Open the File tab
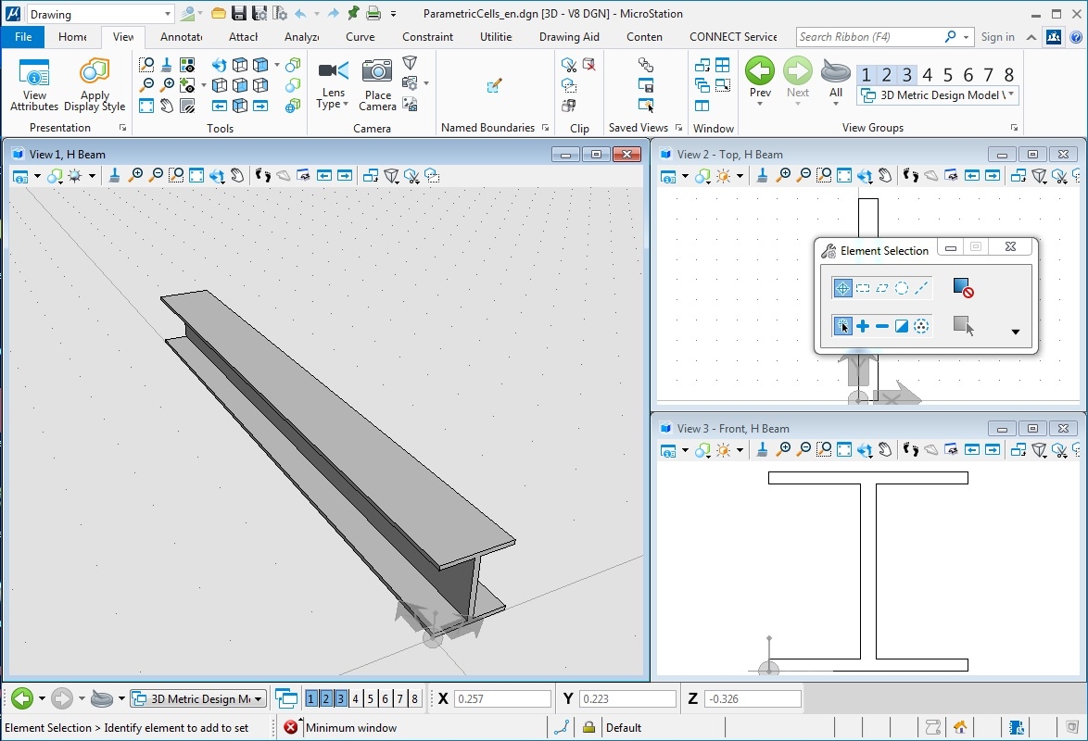 point(23,37)
